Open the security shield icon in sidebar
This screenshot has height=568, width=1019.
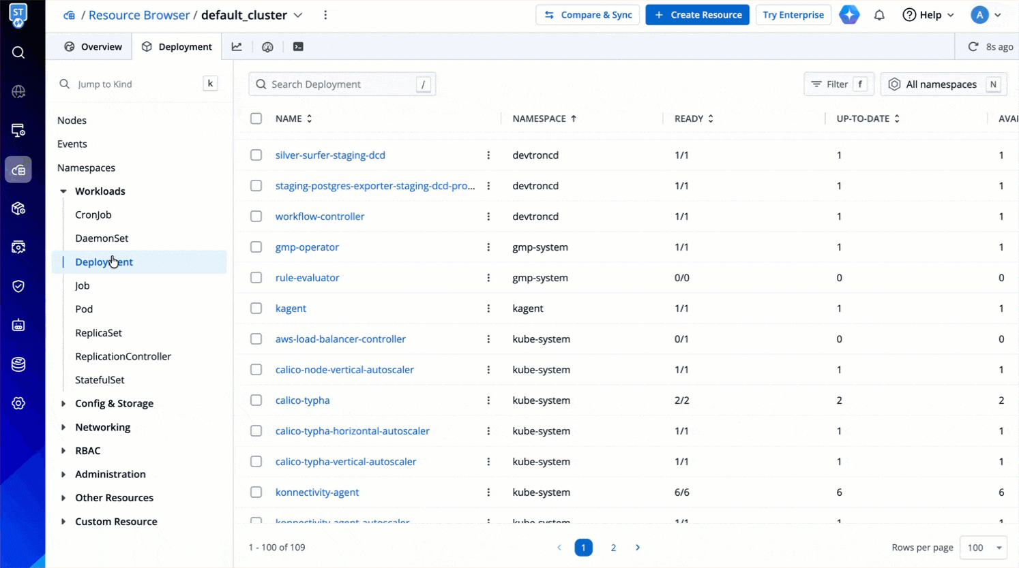click(18, 286)
